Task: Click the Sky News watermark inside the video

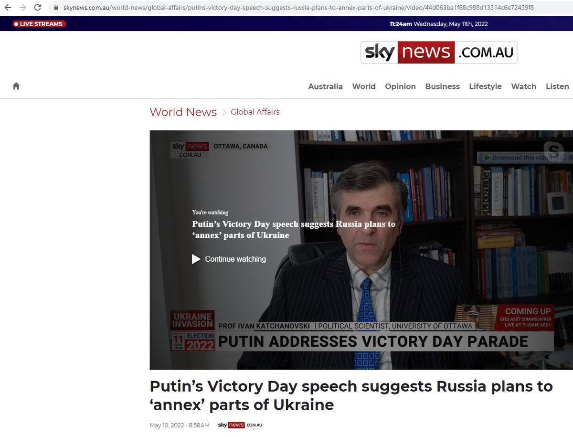Action: [190, 150]
